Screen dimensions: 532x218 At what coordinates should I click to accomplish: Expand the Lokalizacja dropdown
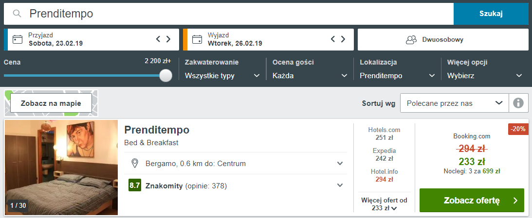coord(397,76)
